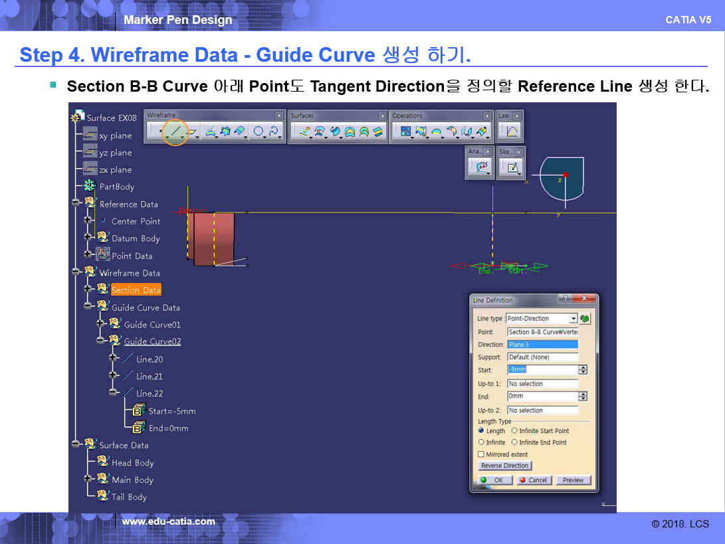725x544 pixels.
Task: Open the Law toolbar curve icon
Action: [512, 132]
